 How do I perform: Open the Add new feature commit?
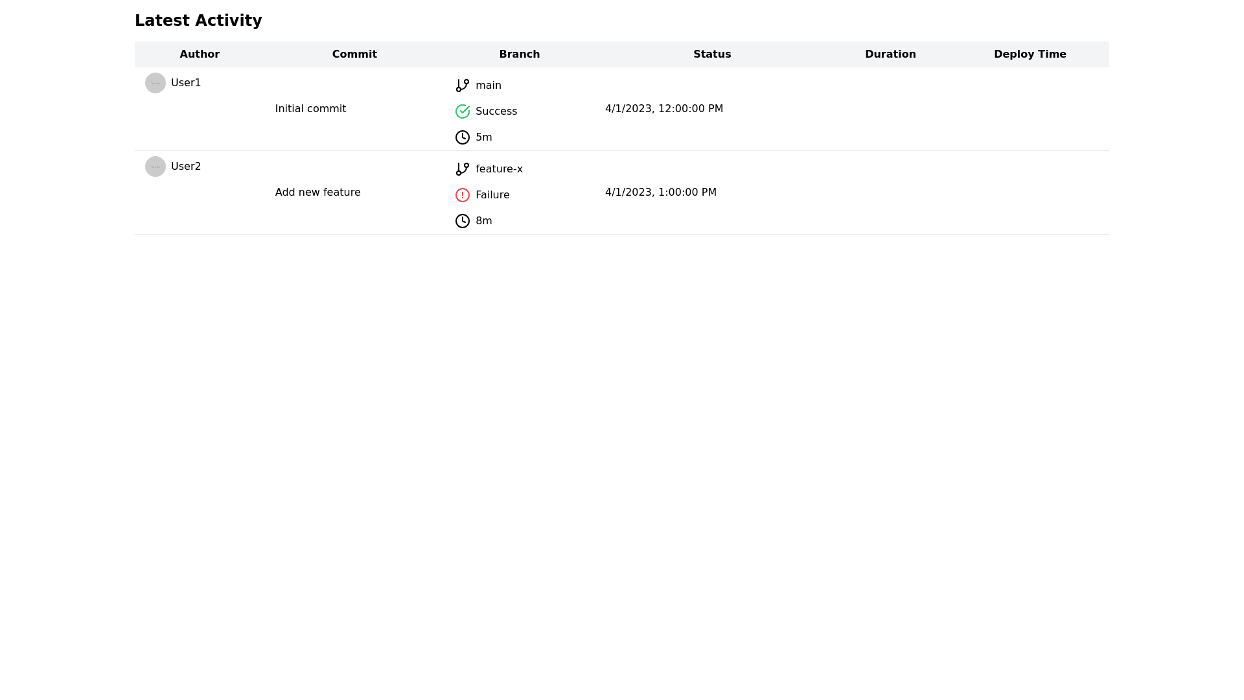pos(317,192)
